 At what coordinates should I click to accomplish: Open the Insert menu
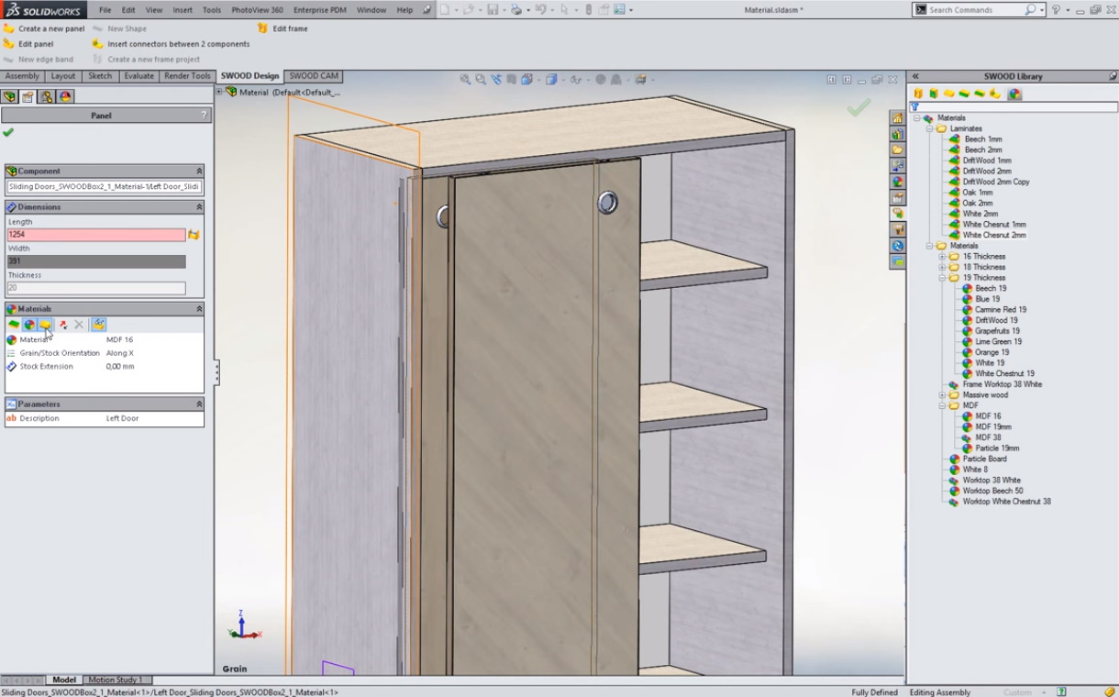tap(183, 10)
